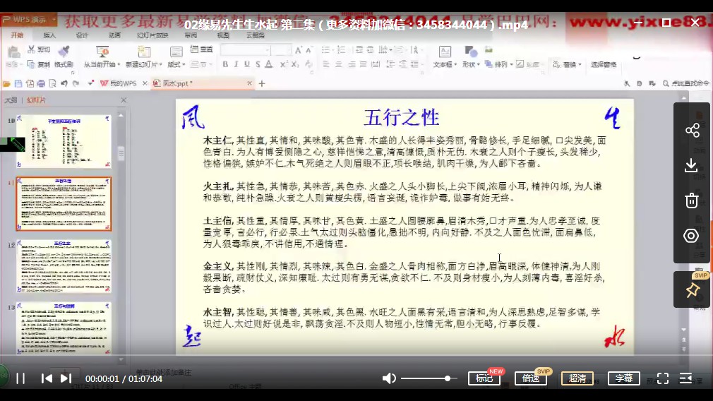The width and height of the screenshot is (713, 401).
Task: Click the download icon on right panel
Action: pos(692,165)
